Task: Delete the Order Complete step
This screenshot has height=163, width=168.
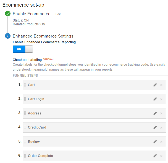Action: pyautogui.click(x=161, y=156)
